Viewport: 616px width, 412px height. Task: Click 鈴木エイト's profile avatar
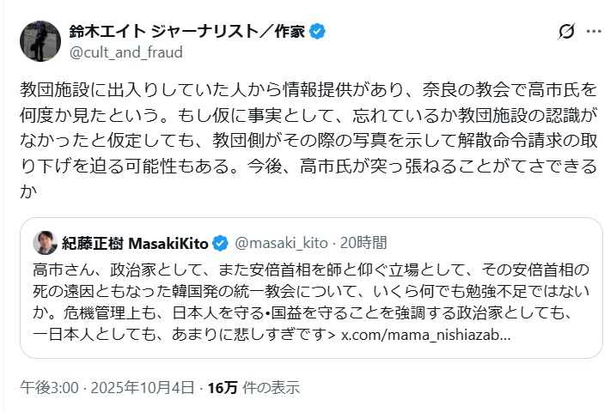tap(40, 41)
